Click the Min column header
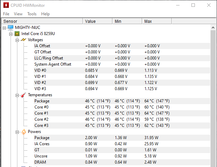 [x=127, y=21]
